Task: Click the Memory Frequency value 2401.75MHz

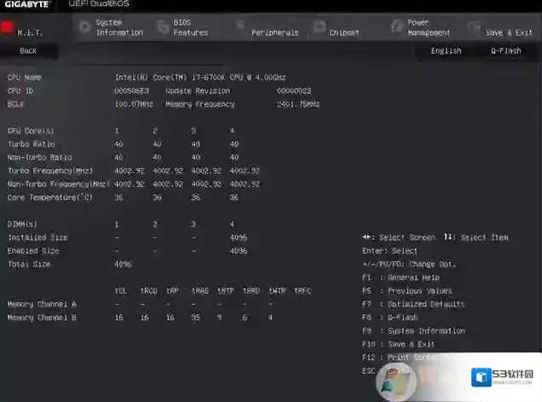Action: coord(298,104)
